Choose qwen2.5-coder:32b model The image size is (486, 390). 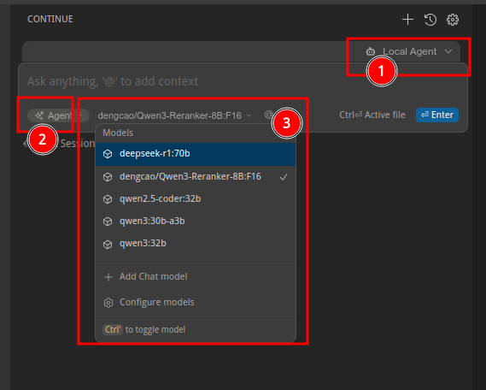(x=196, y=199)
